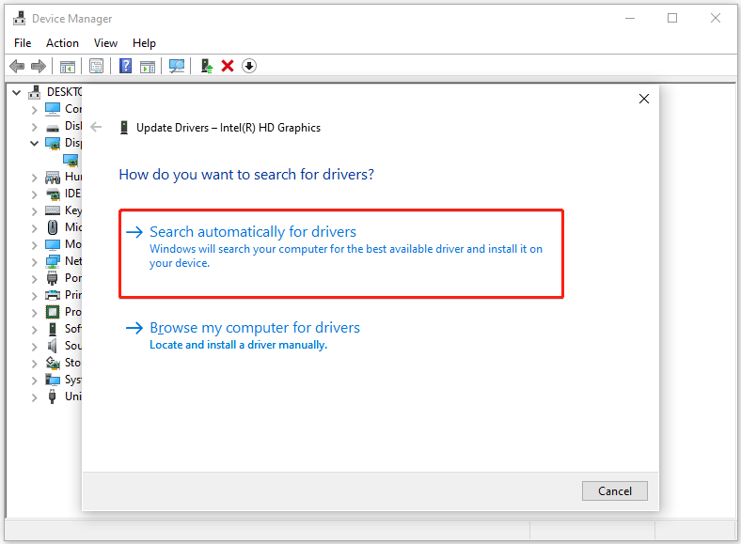Click the Device Manager title bar icon
The width and height of the screenshot is (741, 544).
click(x=20, y=19)
